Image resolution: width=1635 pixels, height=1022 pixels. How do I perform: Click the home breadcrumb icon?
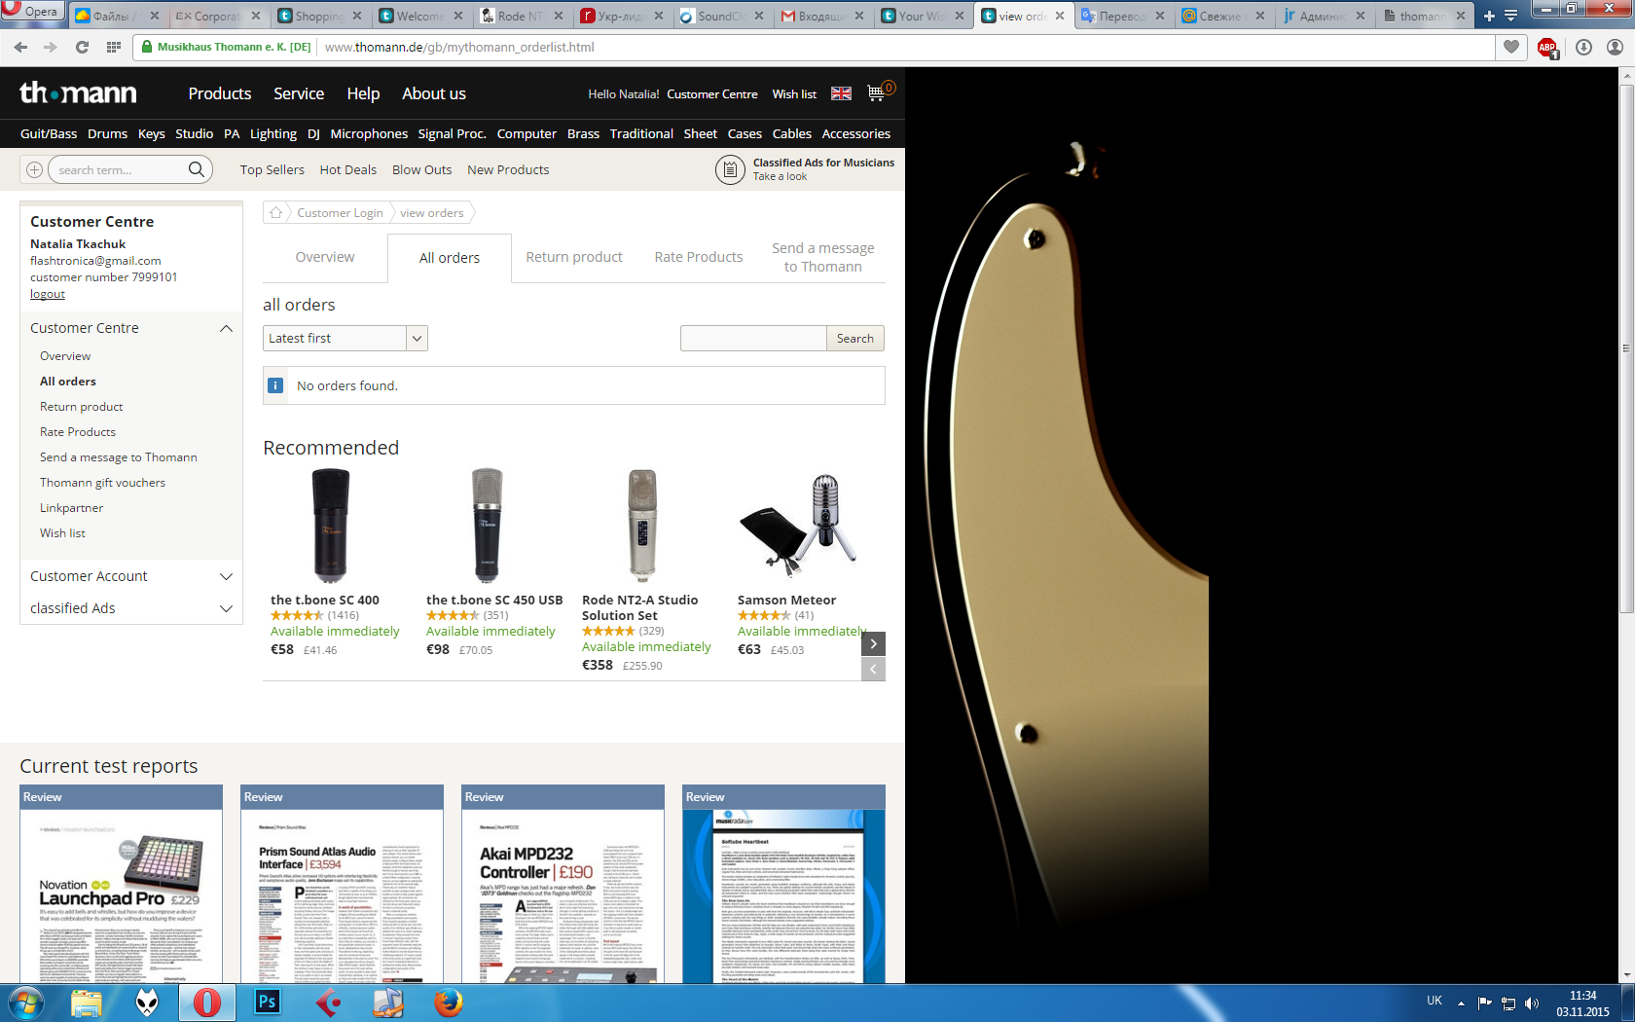[x=276, y=212]
